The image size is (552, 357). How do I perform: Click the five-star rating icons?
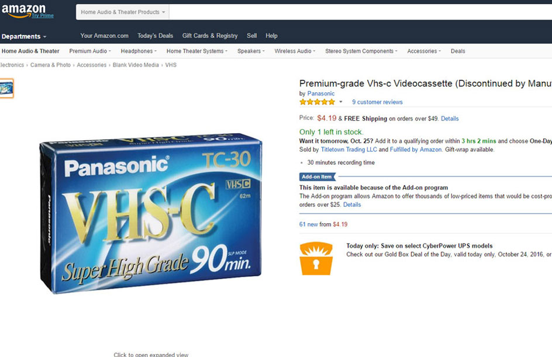pyautogui.click(x=317, y=102)
